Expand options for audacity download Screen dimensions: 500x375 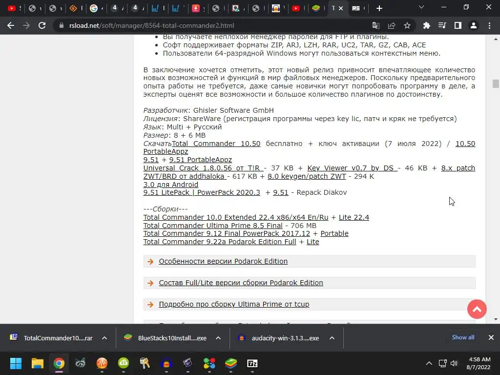pos(332,338)
